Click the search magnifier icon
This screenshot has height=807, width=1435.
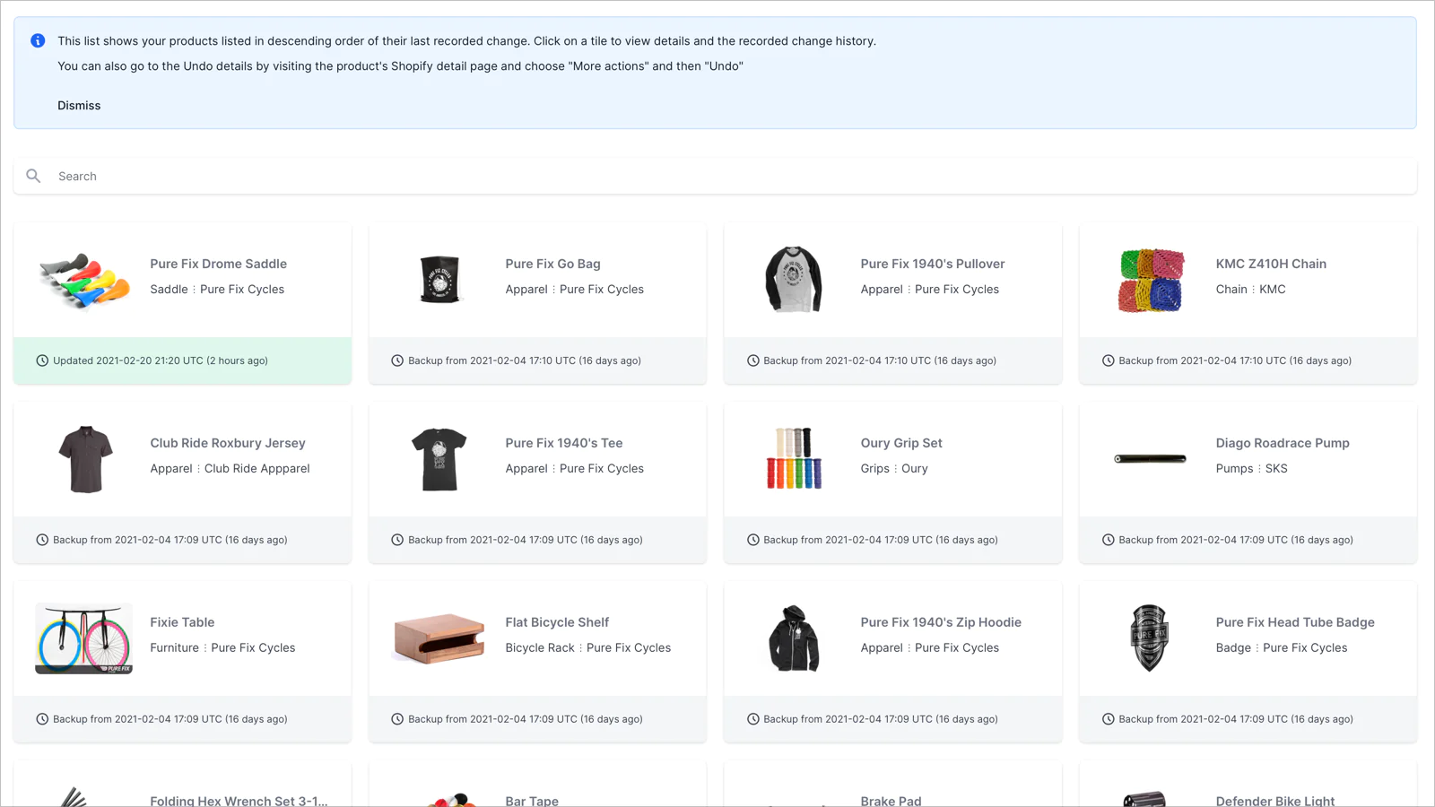[33, 176]
